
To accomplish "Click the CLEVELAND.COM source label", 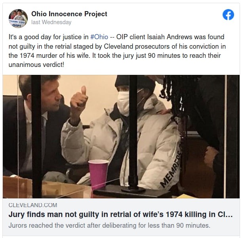I will tap(33, 205).
